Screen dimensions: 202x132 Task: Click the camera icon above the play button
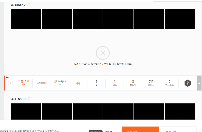coord(7,78)
